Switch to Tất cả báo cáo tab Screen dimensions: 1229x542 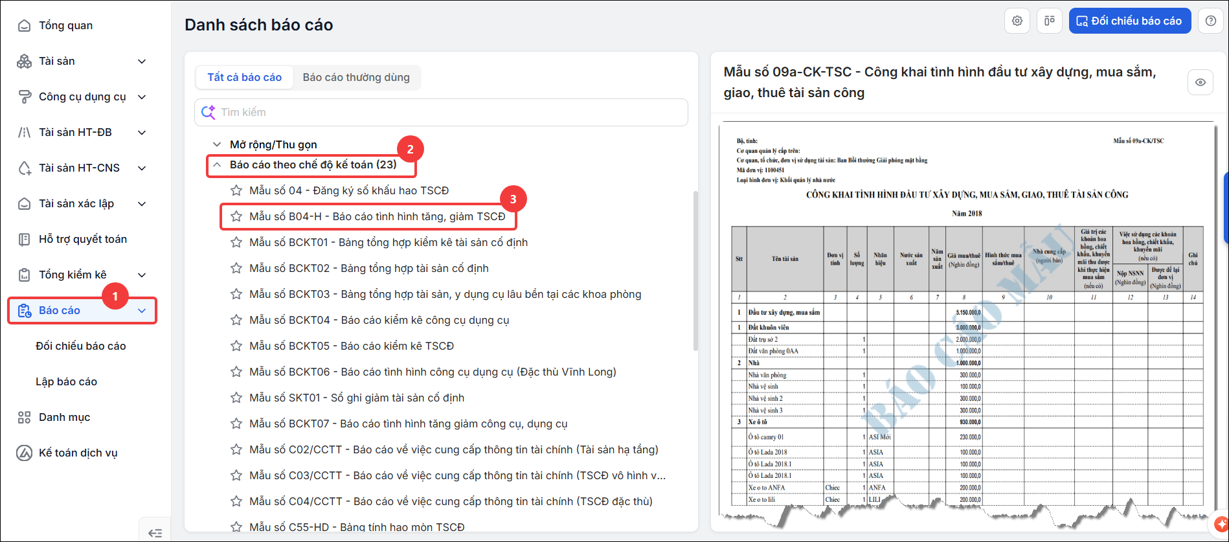(x=244, y=77)
